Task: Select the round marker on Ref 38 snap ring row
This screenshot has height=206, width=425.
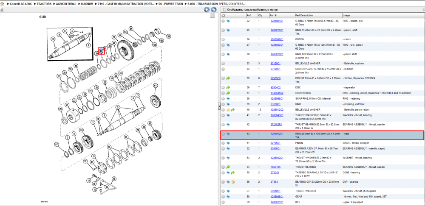Action: [223, 99]
